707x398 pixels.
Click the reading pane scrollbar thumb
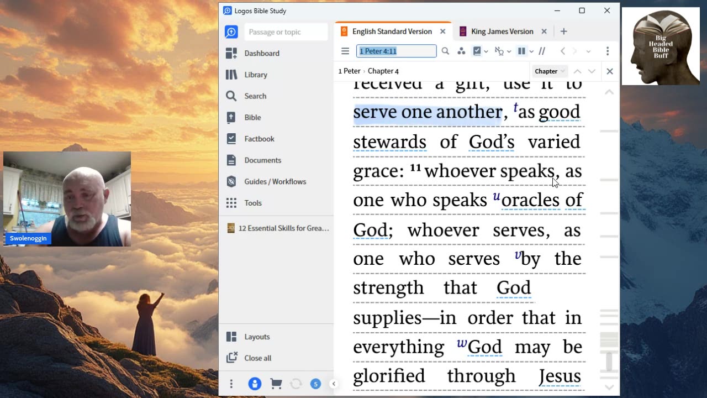pos(609,362)
